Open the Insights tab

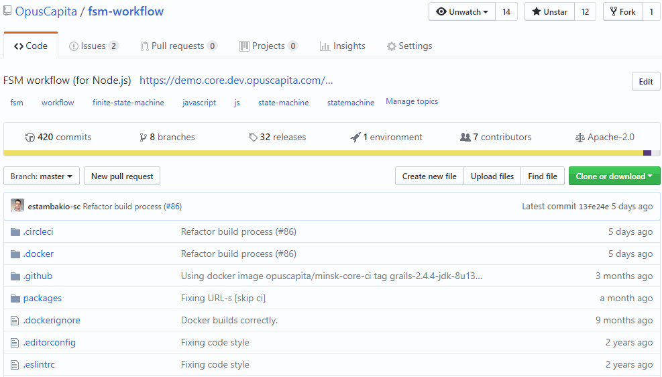(x=343, y=46)
